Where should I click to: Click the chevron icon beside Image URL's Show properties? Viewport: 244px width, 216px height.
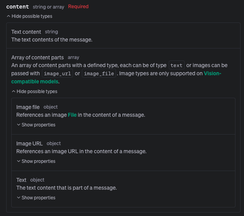click(19, 161)
